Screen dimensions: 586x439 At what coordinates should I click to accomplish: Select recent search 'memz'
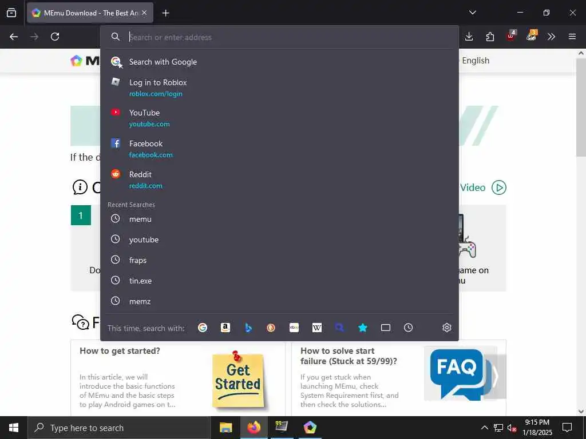(279, 301)
